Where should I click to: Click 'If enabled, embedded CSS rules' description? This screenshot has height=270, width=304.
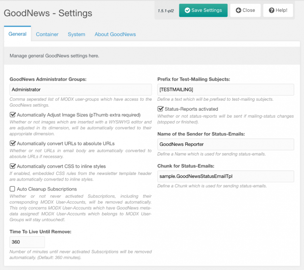(81, 177)
